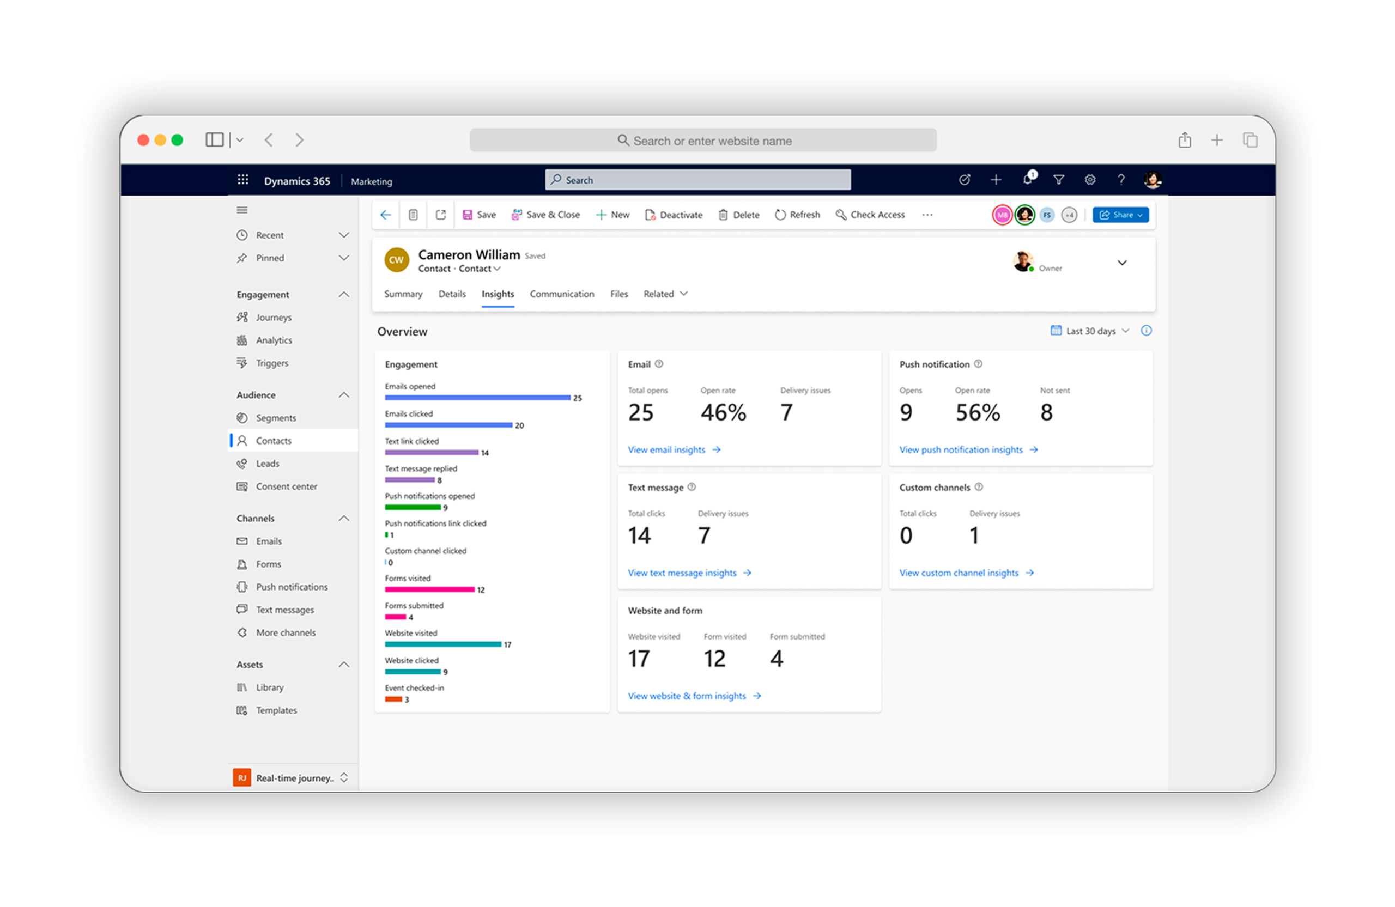Collapse the Engagement navigation section
Screen dimensions: 1395x907
[343, 294]
